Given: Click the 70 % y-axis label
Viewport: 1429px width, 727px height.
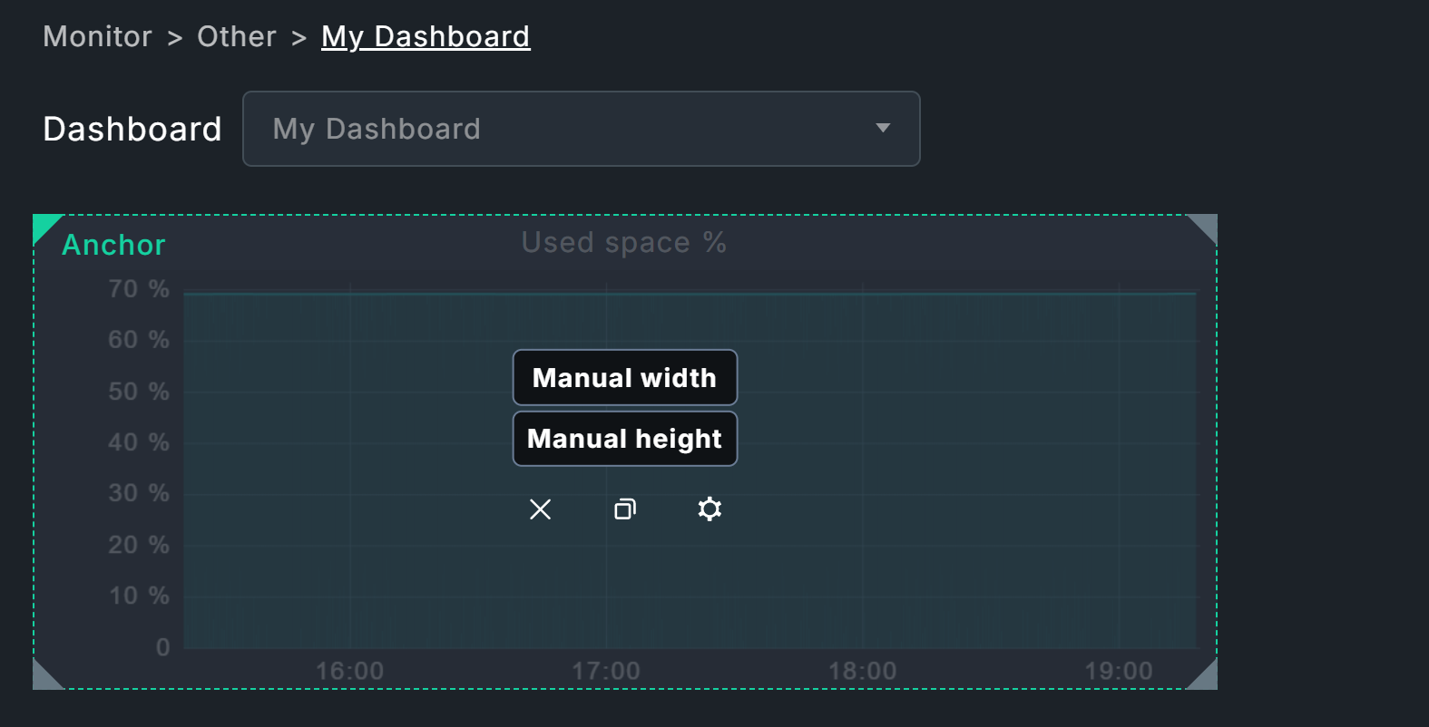Looking at the screenshot, I should click(138, 288).
